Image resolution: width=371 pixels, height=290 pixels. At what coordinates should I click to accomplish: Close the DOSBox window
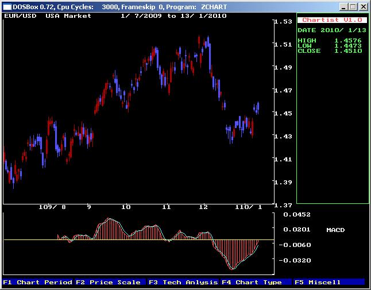[363, 7]
